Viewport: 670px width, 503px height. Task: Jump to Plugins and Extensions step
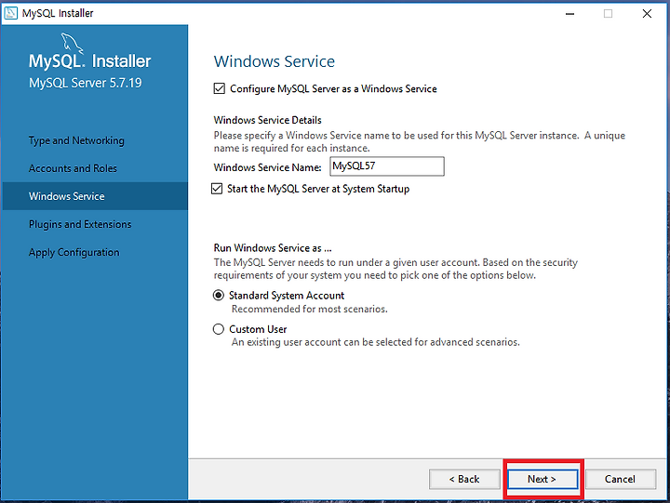click(80, 224)
